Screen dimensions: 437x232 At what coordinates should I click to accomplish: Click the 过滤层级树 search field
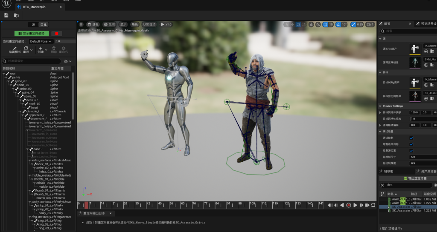(x=32, y=61)
